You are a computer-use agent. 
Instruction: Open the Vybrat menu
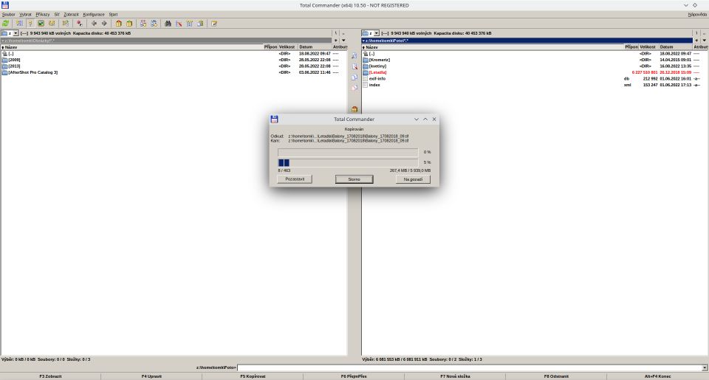[x=25, y=15]
